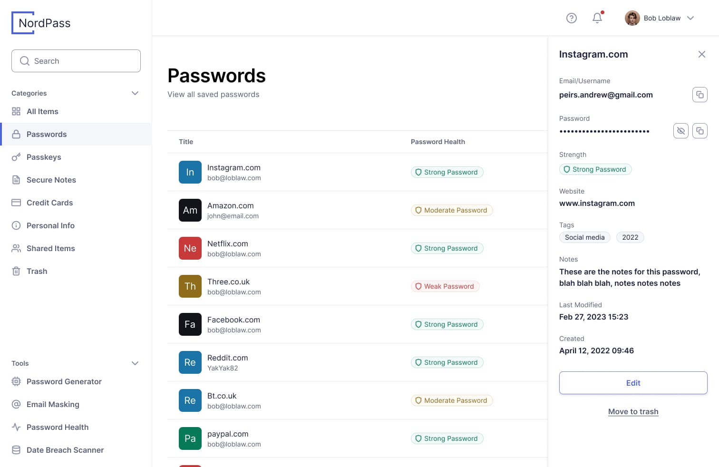Click the Netflix.com 'Ne' tile
719x467 pixels.
[x=190, y=248]
